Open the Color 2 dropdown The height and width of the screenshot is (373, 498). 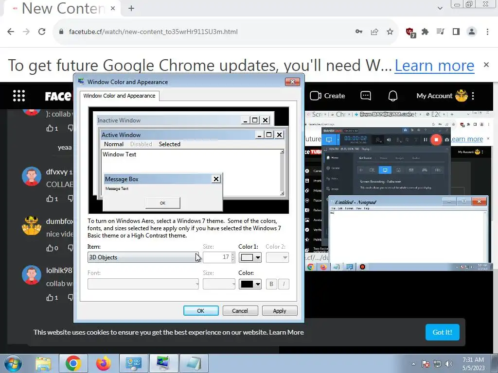click(x=277, y=257)
